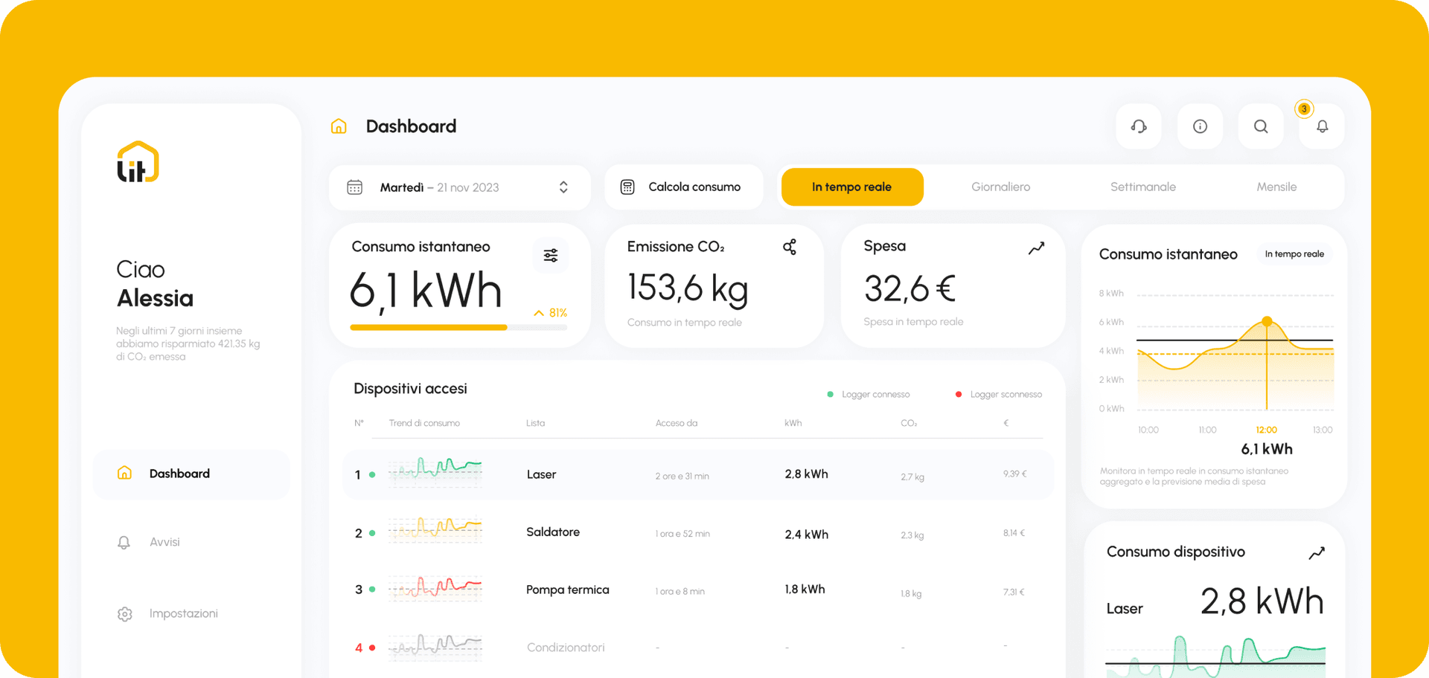The image size is (1429, 678).
Task: Open search with the magnifier icon
Action: pyautogui.click(x=1261, y=126)
